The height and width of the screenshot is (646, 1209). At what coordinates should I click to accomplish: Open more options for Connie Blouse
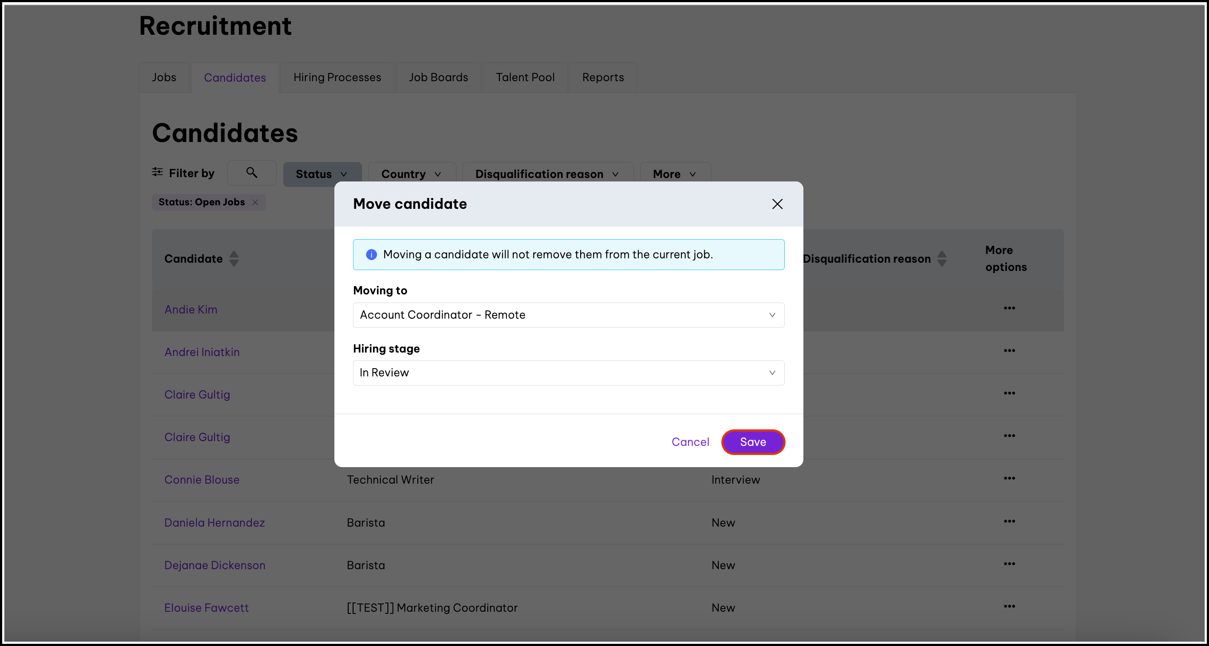1009,478
